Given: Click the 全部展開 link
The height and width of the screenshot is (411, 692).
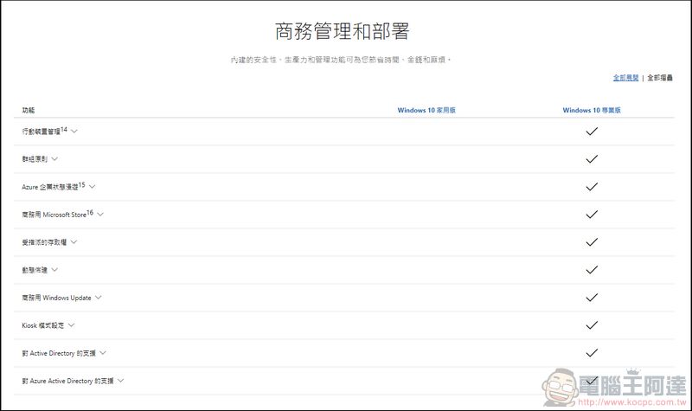Looking at the screenshot, I should [625, 78].
